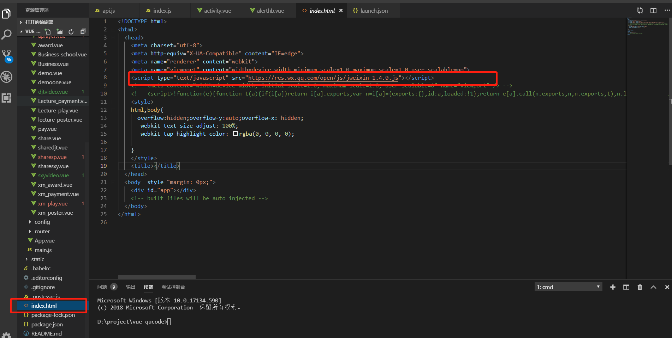Image resolution: width=672 pixels, height=338 pixels.
Task: Expand the config folder
Action: click(42, 222)
